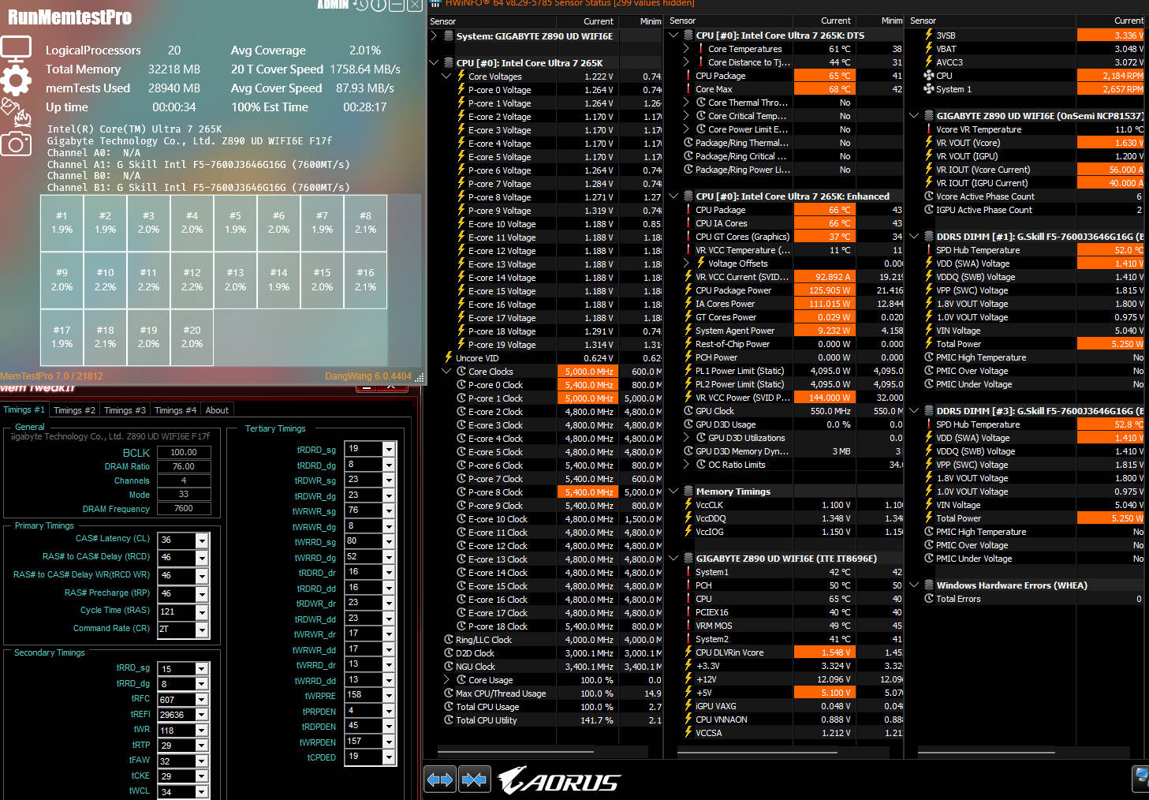Click the network monitor icon at HWiNFO bottom right
Image resolution: width=1149 pixels, height=800 pixels.
(x=1141, y=779)
